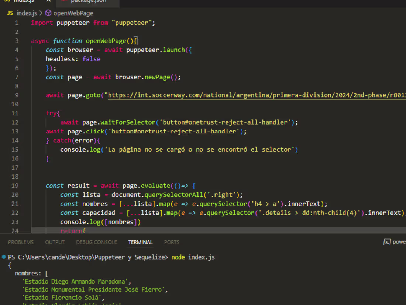This screenshot has width=406, height=305.
Task: Click line number 12 in the gutter
Action: point(14,122)
